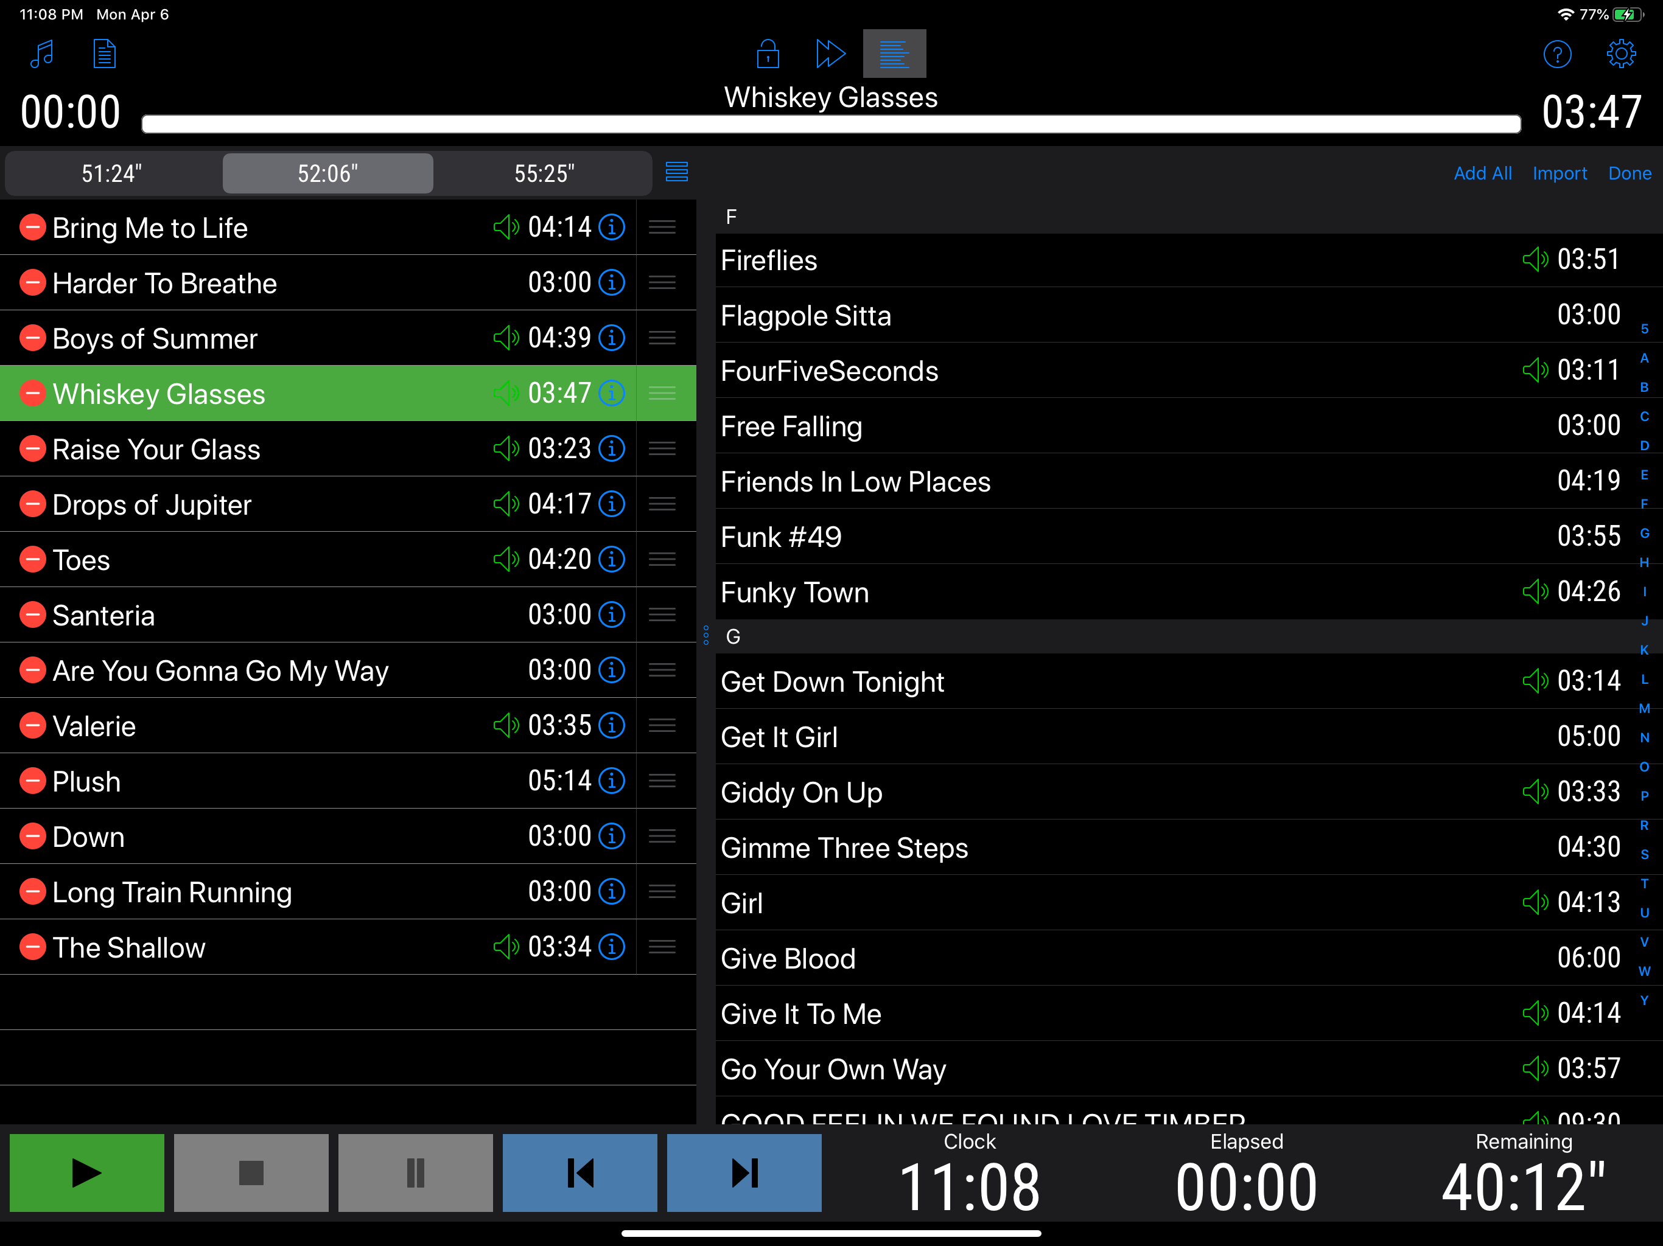Click the Plush song title
Viewport: 1663px width, 1246px height.
(86, 782)
